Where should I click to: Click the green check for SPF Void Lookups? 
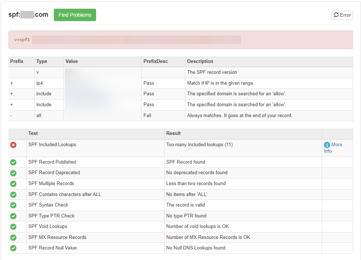click(13, 227)
